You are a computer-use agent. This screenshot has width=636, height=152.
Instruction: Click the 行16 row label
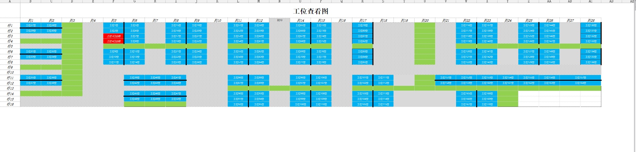[x=10, y=104]
